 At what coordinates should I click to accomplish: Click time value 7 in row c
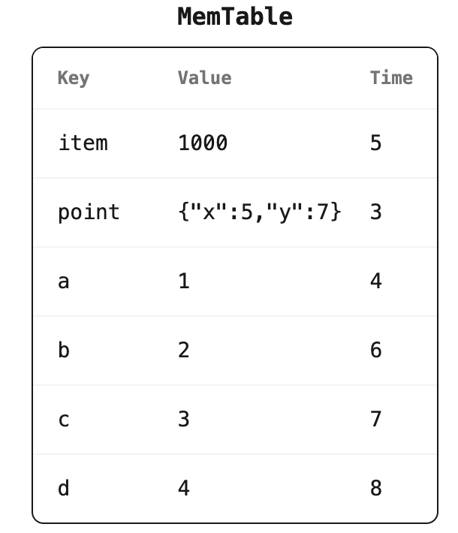pos(375,419)
